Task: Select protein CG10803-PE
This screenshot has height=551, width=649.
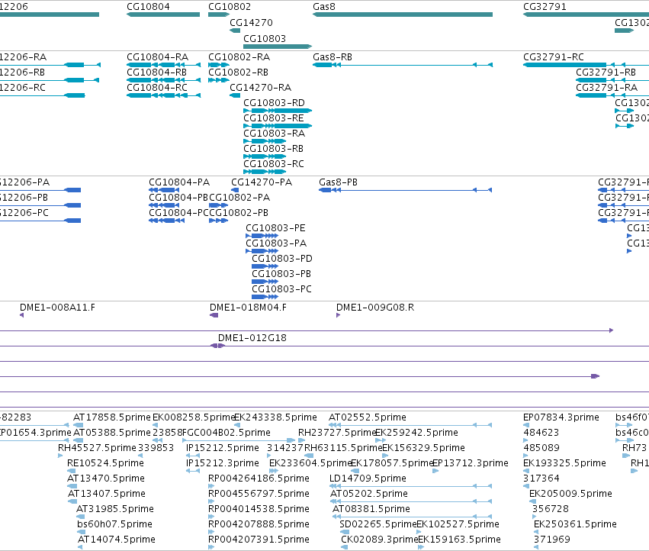Action: (x=262, y=236)
